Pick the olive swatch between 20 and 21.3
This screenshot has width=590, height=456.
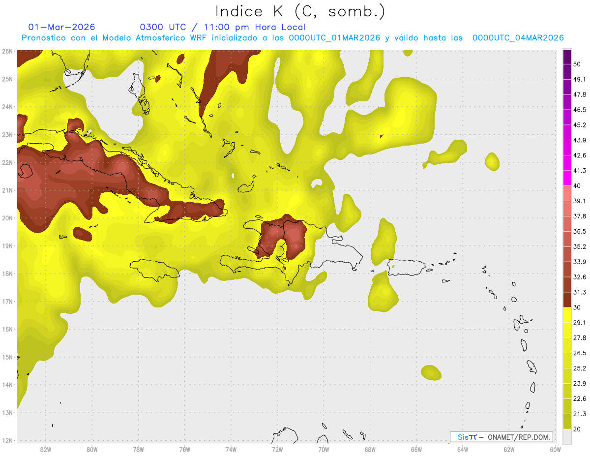pyautogui.click(x=567, y=421)
